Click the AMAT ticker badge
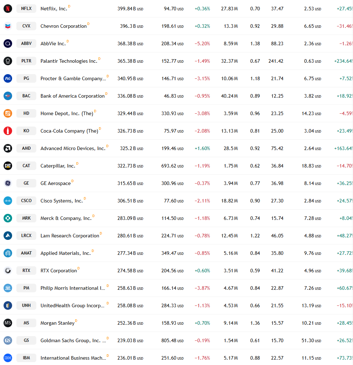This screenshot has width=353, height=365. pos(26,253)
